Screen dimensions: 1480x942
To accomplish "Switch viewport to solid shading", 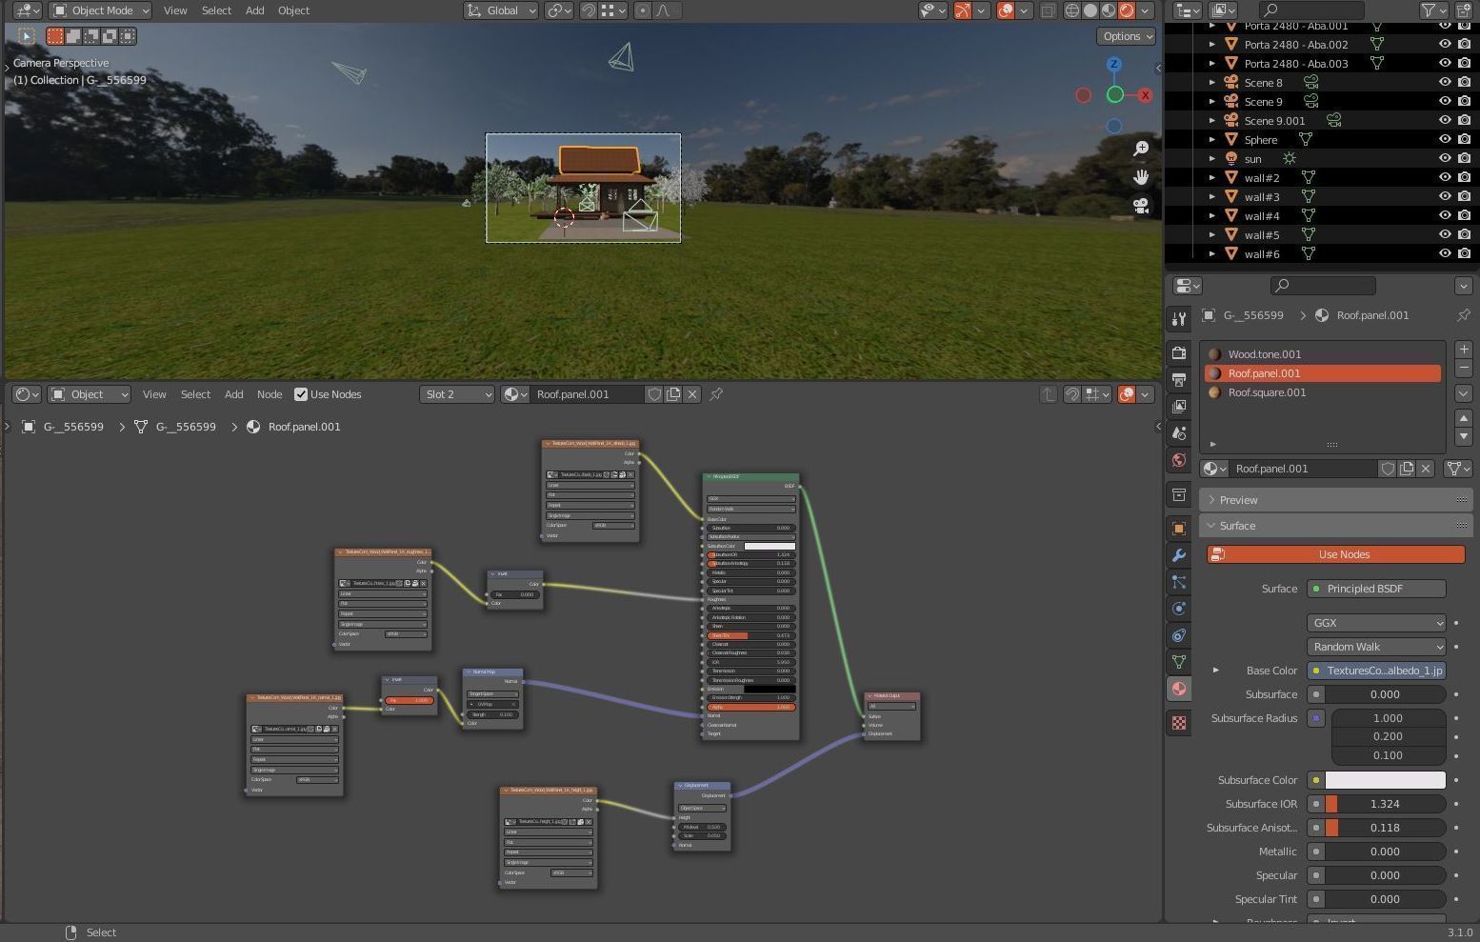I will (1090, 10).
